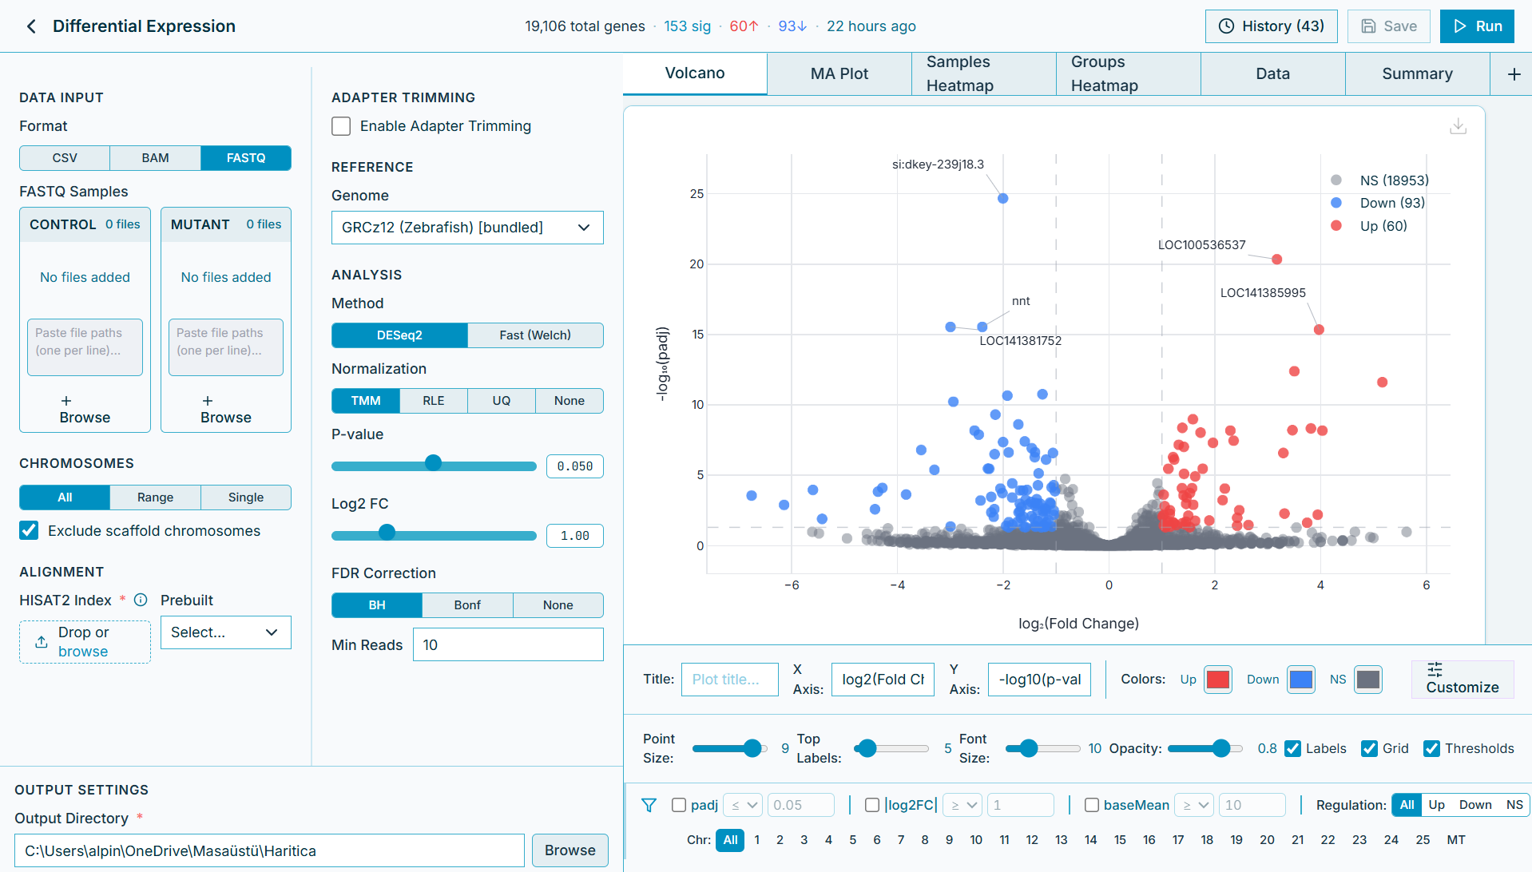Toggle the Thresholds checkbox

[x=1431, y=748]
